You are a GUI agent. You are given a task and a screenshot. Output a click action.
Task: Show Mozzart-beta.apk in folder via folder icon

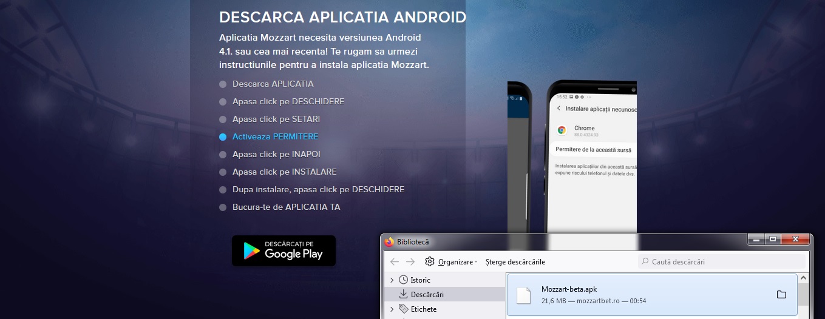point(781,295)
